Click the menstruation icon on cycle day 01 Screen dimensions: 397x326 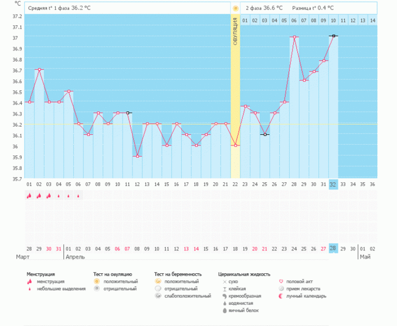29,196
